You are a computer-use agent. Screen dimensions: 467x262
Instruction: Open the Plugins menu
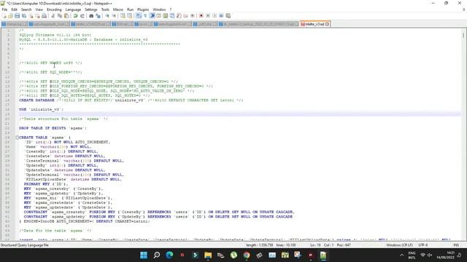143,9
